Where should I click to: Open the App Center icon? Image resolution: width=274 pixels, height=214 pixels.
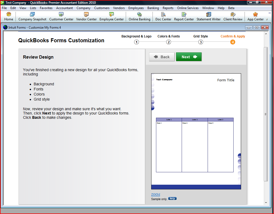click(255, 17)
